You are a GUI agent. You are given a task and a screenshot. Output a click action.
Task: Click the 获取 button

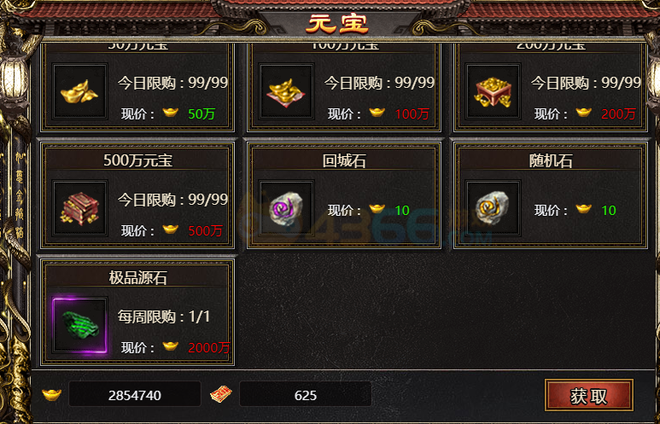589,395
